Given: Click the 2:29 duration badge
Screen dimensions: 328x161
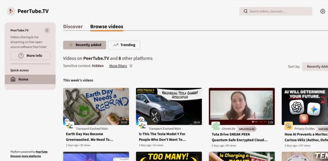Looking at the screenshot, I should tap(270, 122).
